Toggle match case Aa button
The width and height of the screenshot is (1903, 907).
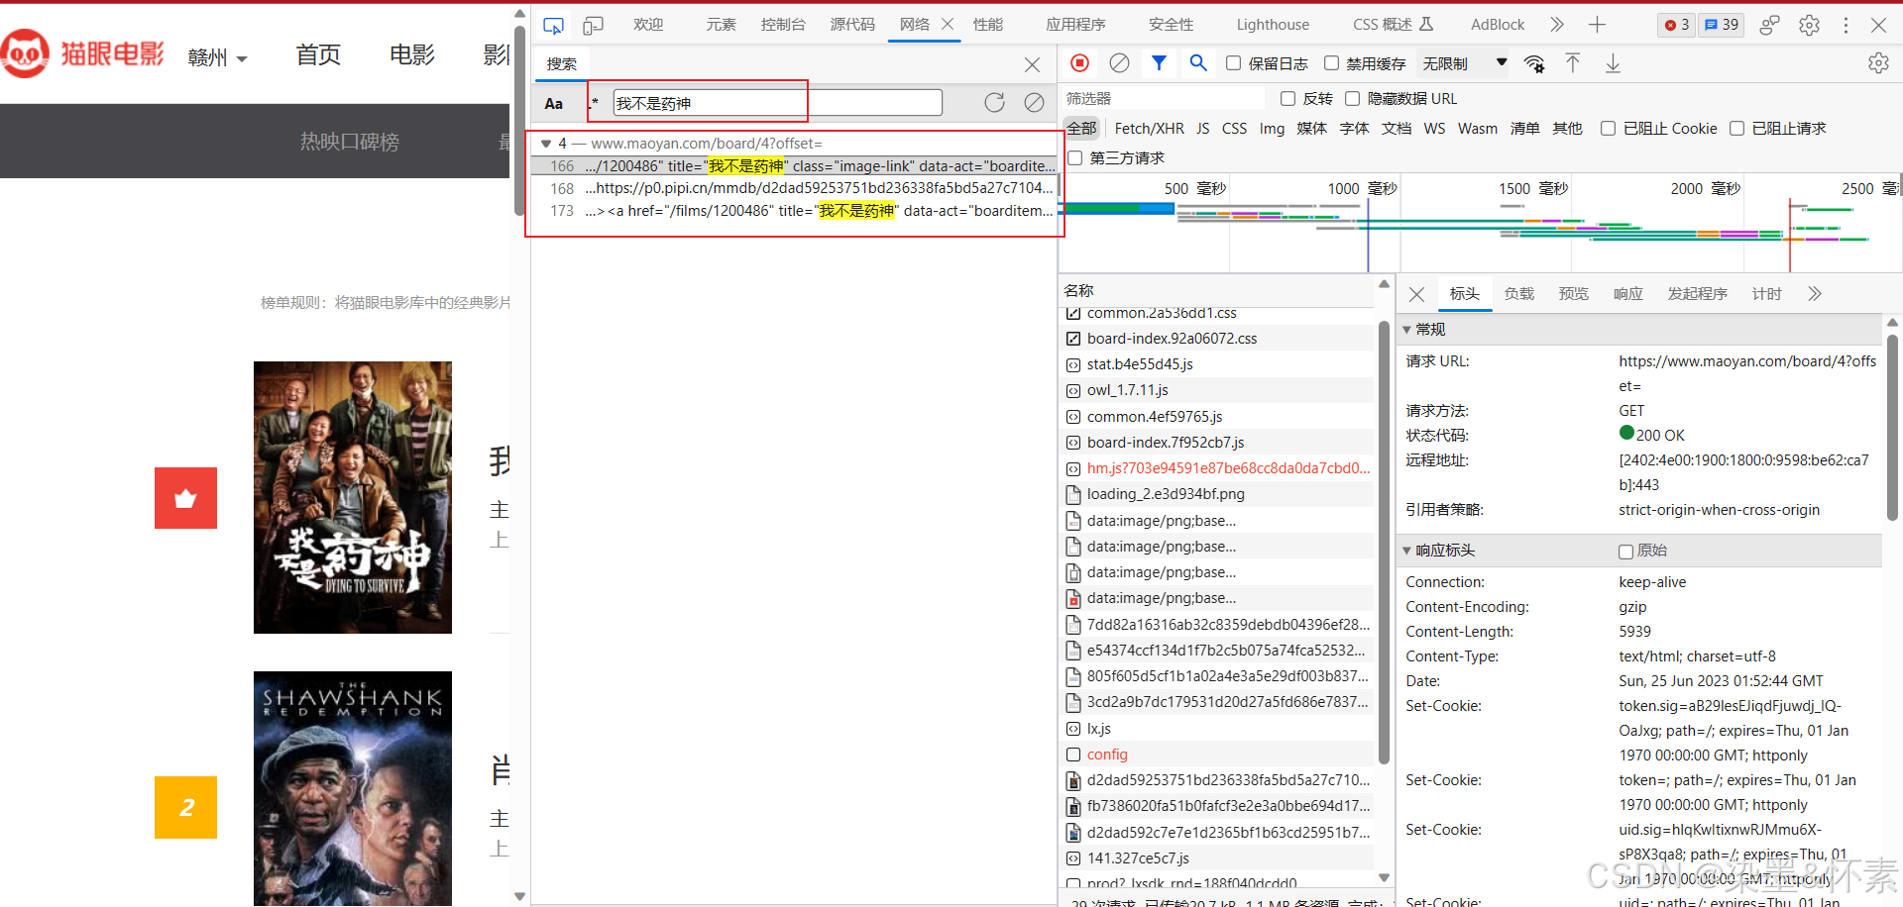[x=554, y=103]
